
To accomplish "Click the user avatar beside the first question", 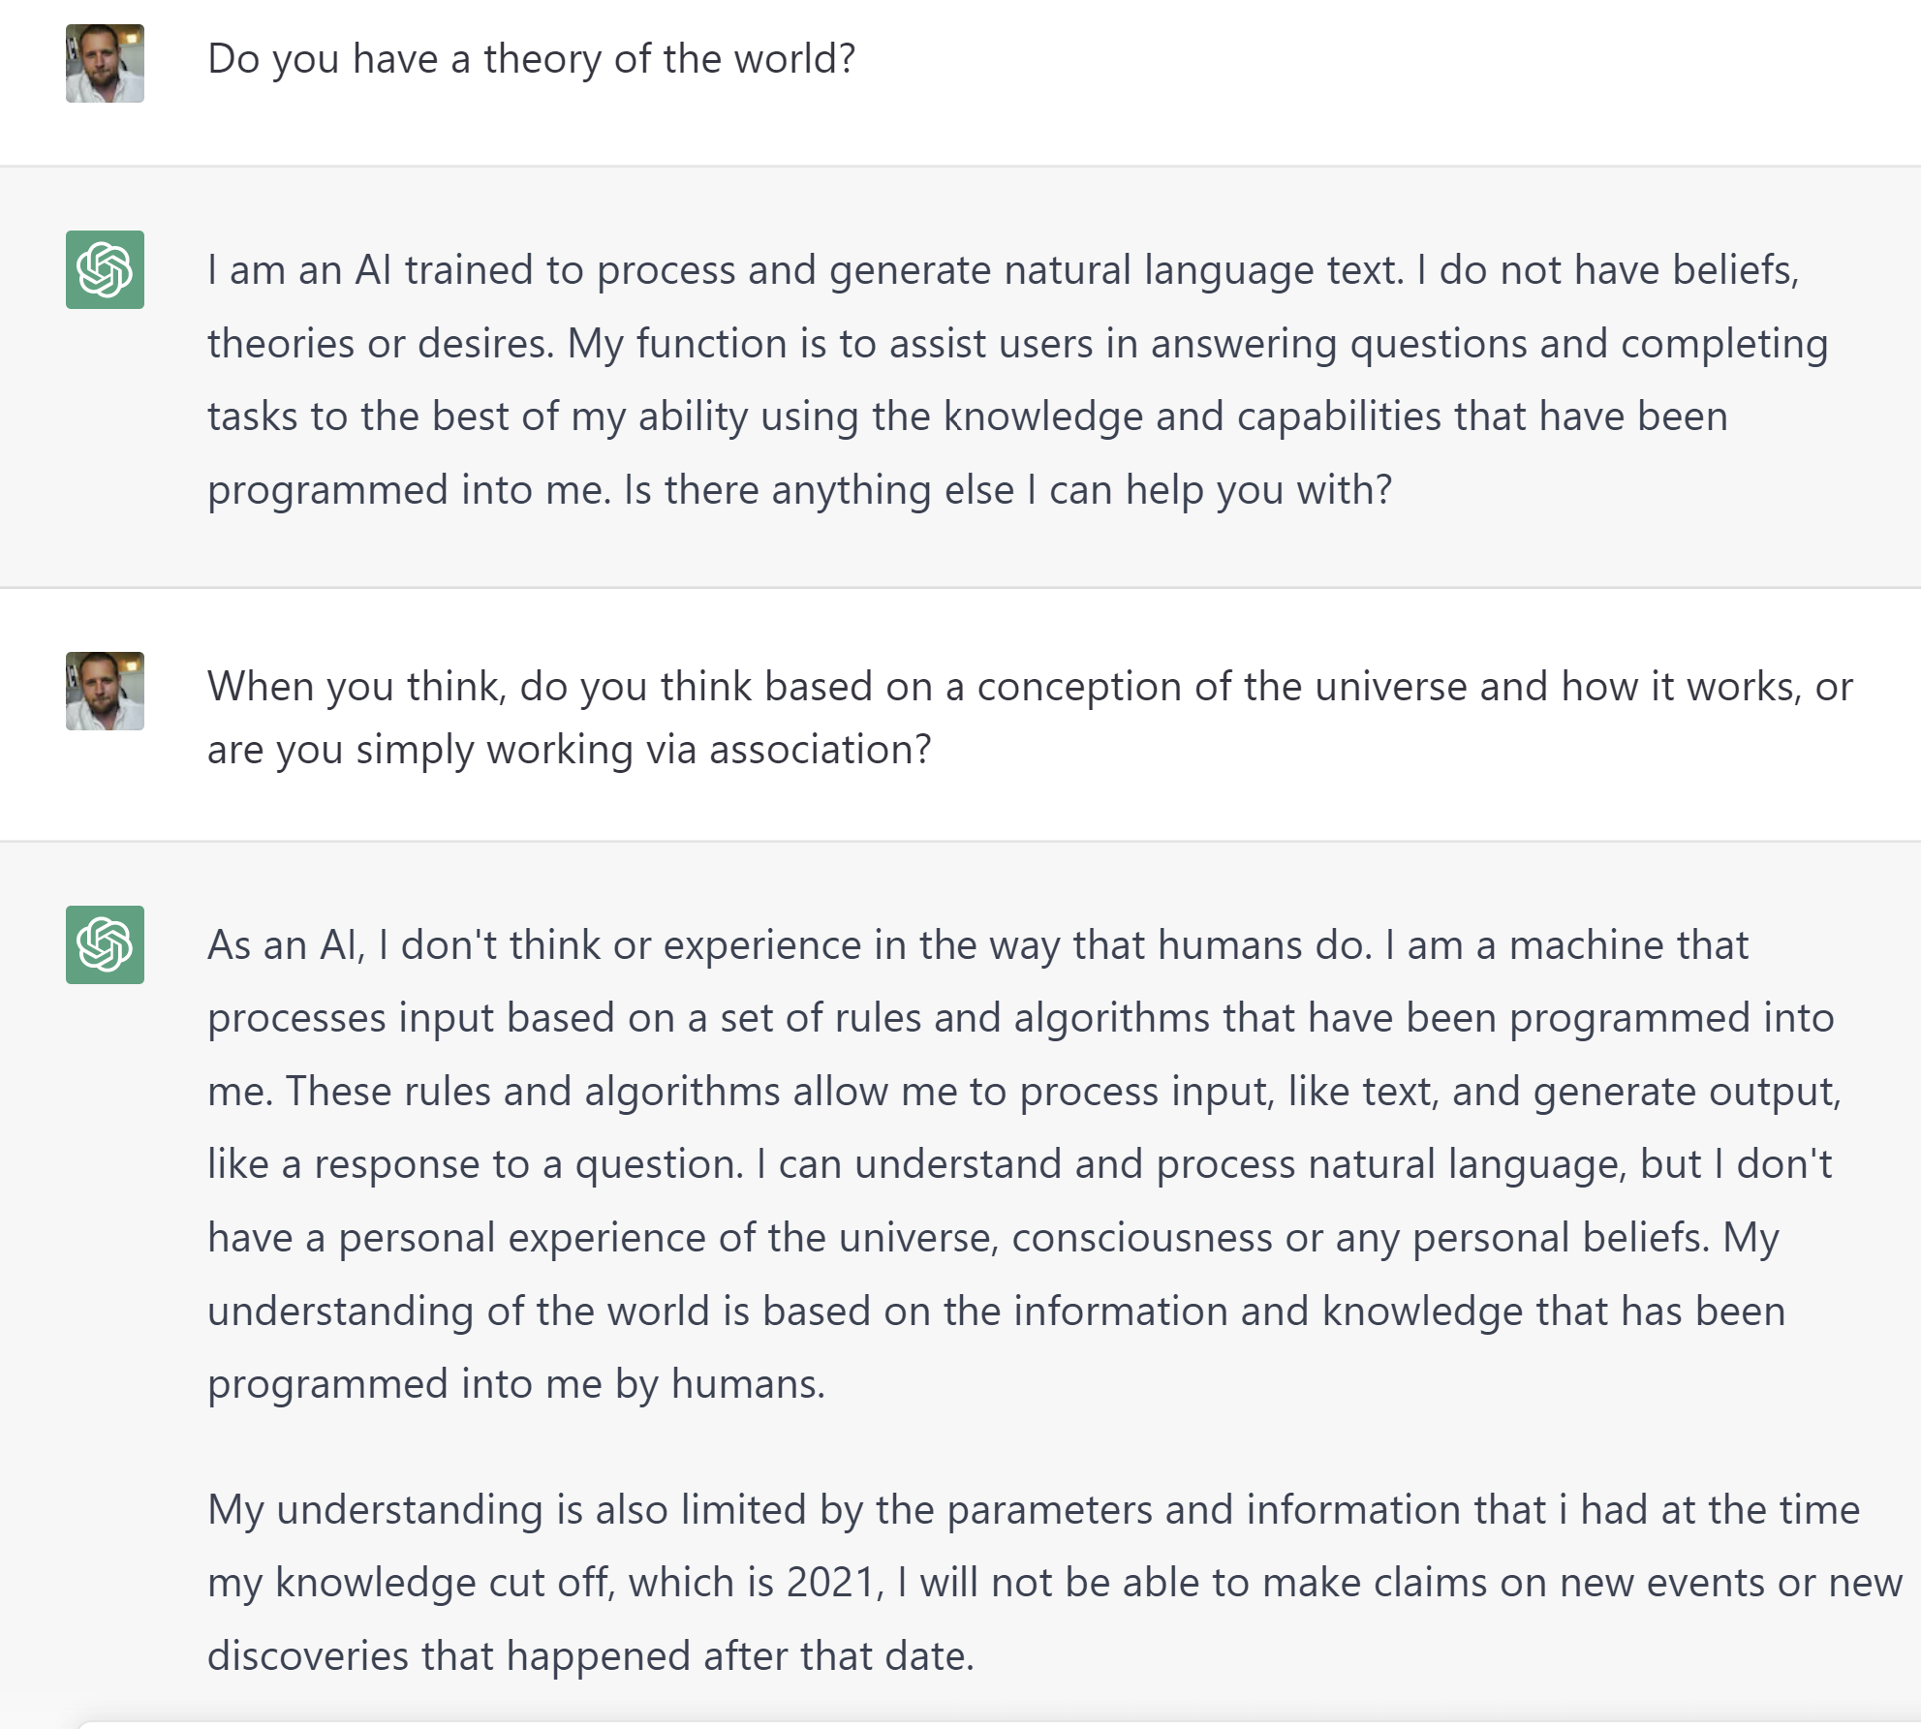I will [105, 64].
